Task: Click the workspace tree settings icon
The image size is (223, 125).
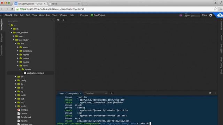Action: click(x=52, y=20)
